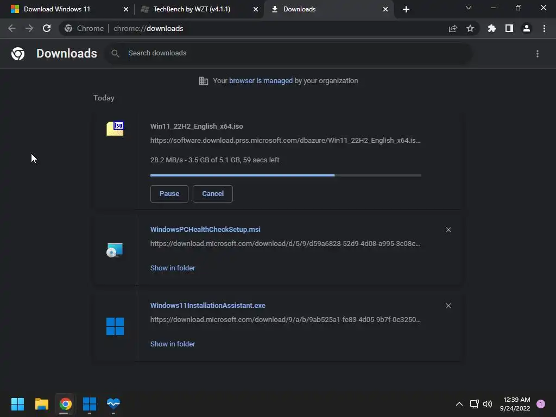This screenshot has height=417, width=556.
Task: Toggle the Chrome side panel
Action: (x=509, y=28)
